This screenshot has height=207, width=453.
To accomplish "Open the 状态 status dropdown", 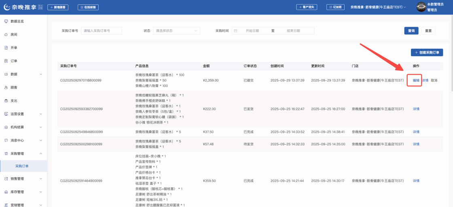I will [x=176, y=31].
